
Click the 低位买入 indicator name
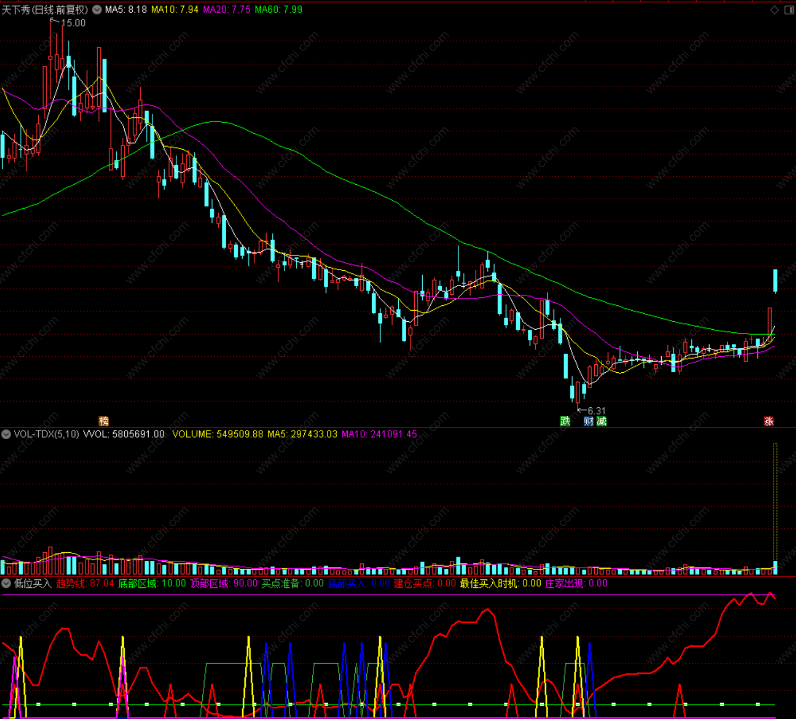[x=32, y=583]
